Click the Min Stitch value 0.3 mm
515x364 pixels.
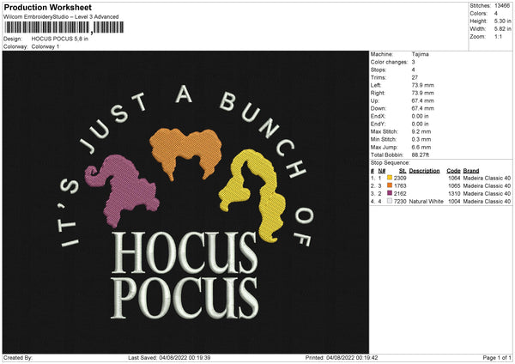point(421,139)
